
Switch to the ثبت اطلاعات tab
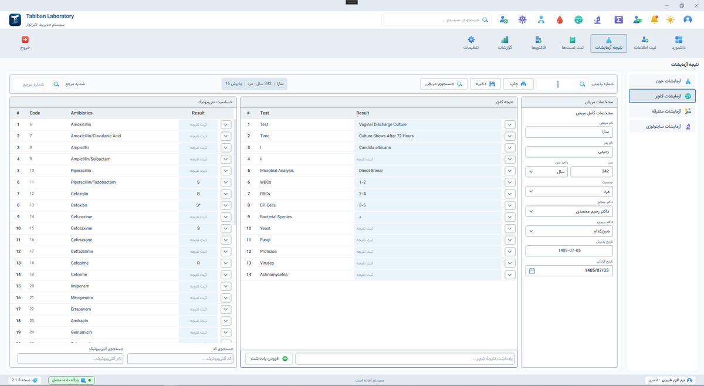pos(645,43)
